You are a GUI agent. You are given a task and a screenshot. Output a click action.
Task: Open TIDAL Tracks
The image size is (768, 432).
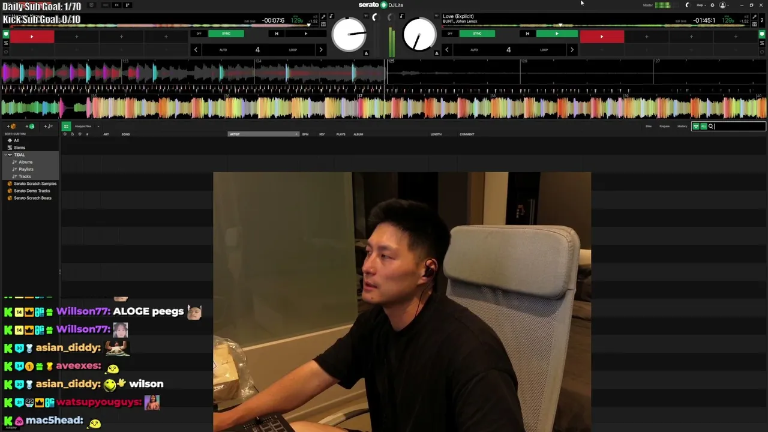(25, 176)
